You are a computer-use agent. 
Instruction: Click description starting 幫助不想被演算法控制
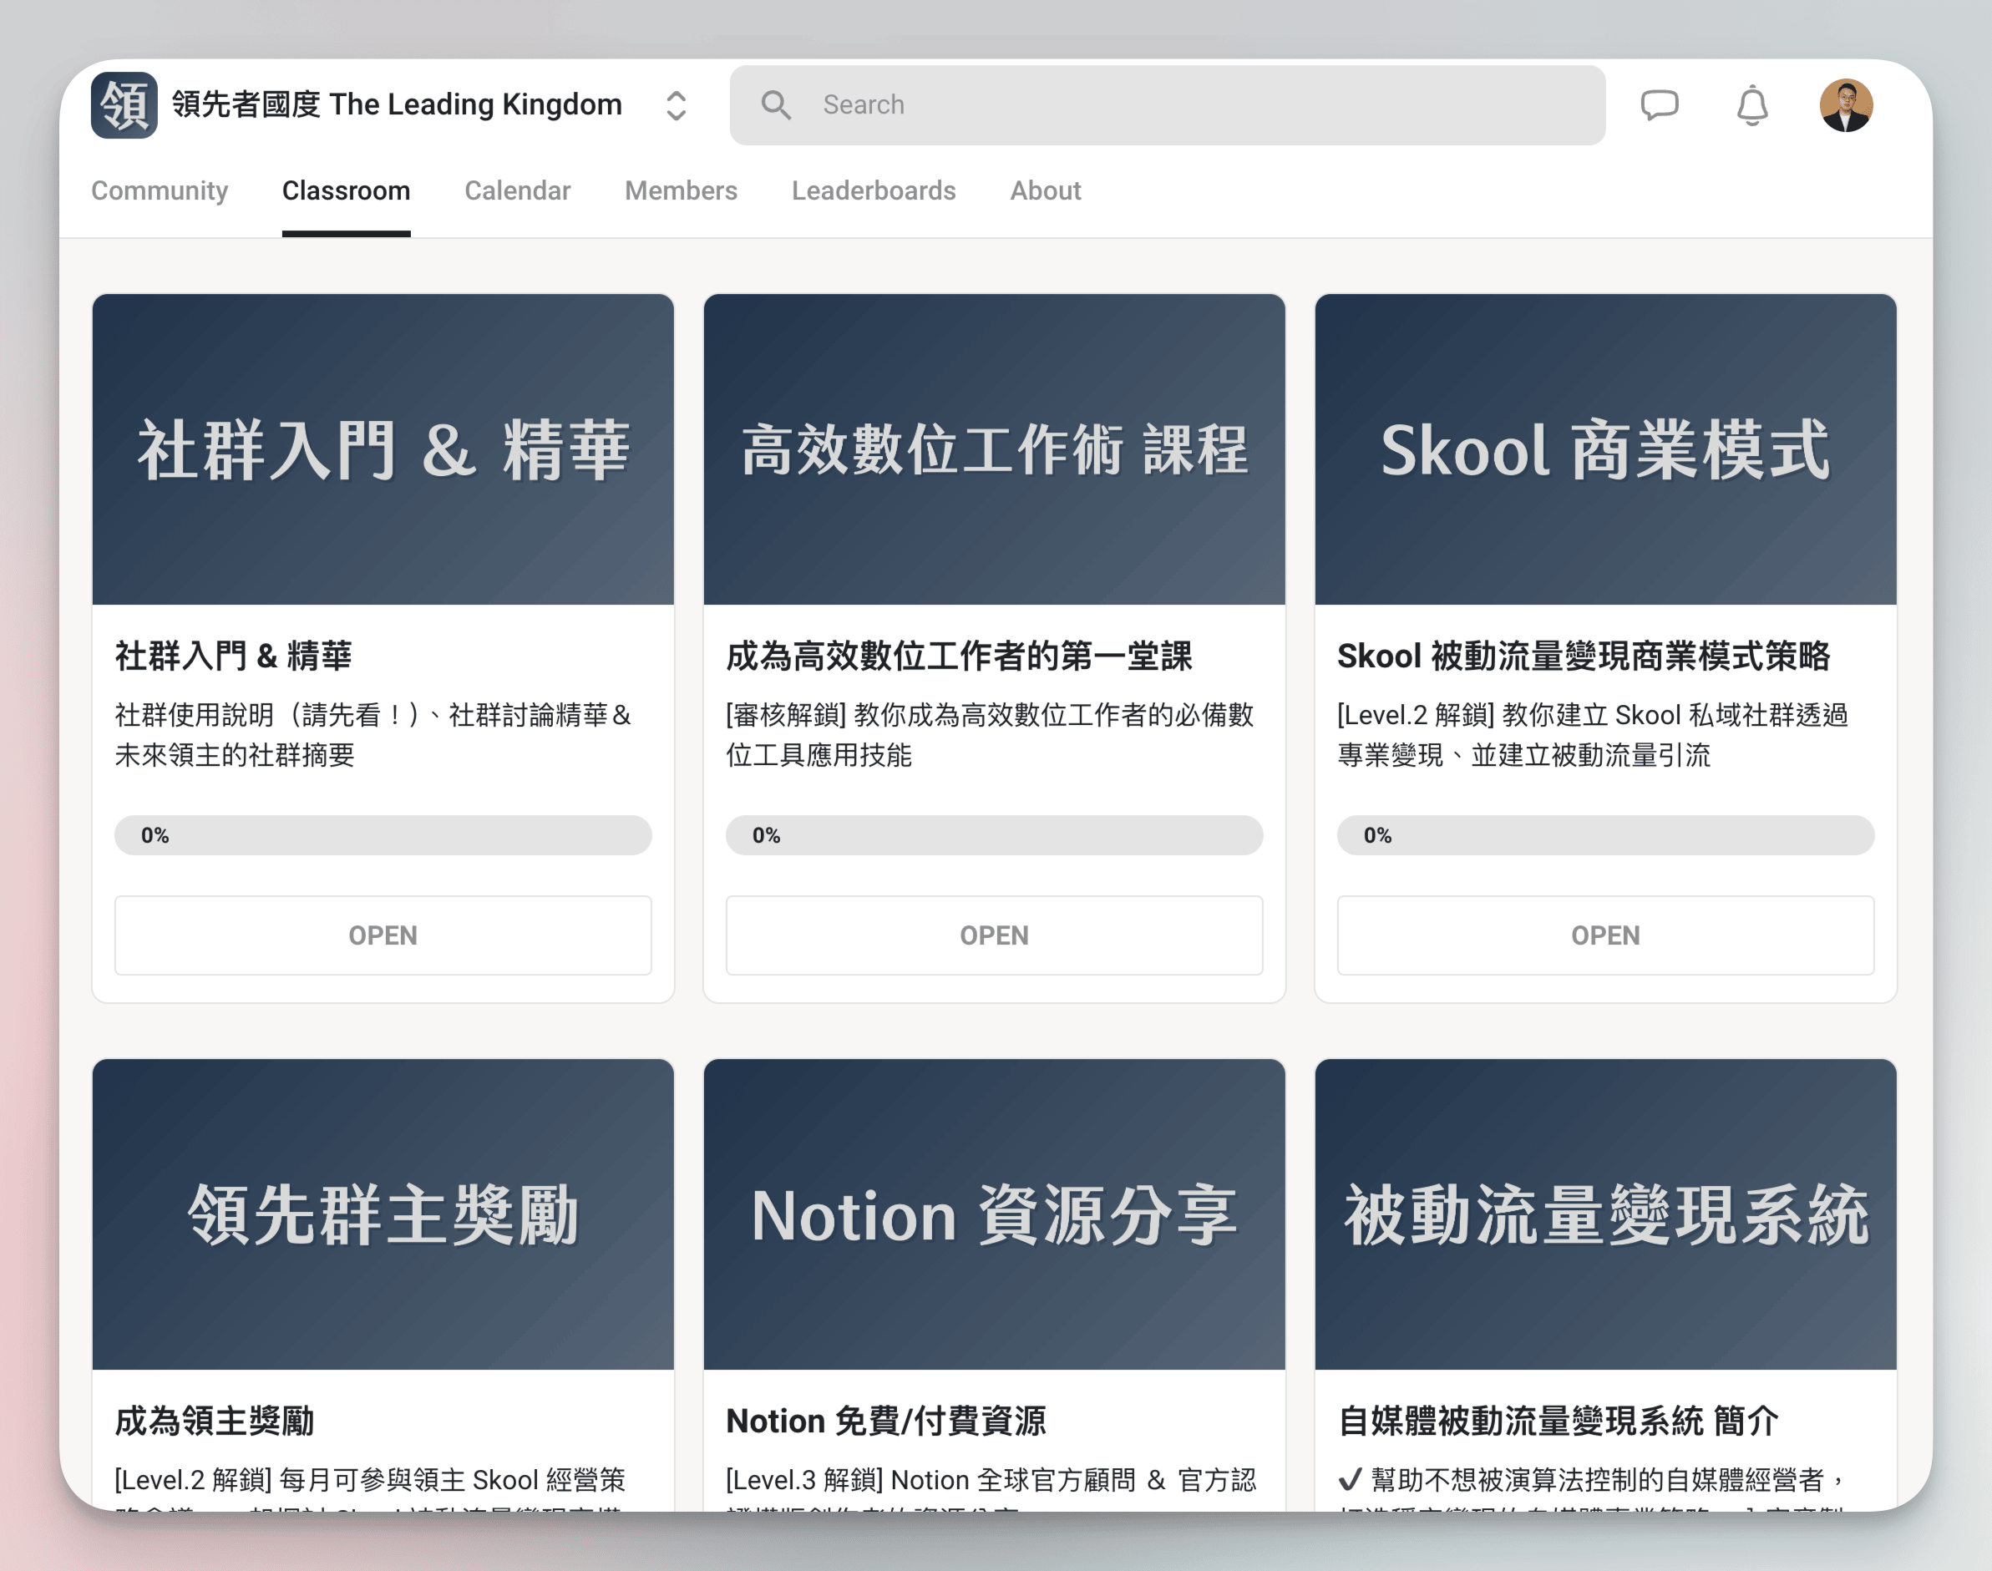coord(1592,1486)
